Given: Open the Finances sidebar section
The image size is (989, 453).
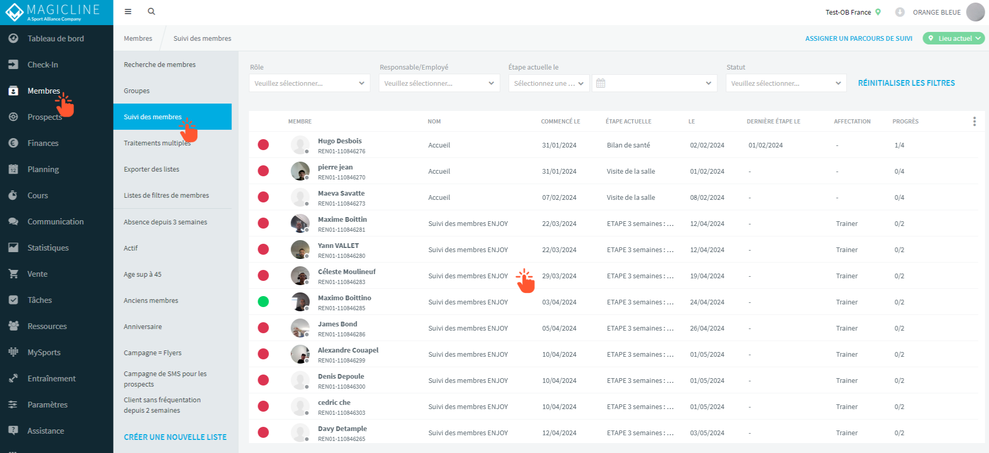Looking at the screenshot, I should [43, 143].
